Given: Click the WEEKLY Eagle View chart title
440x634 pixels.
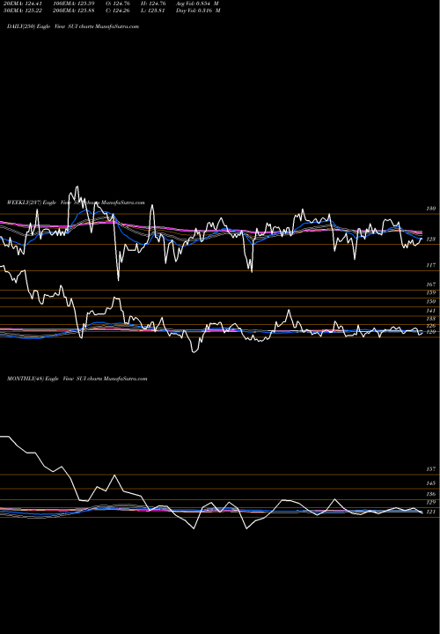Looking at the screenshot, I should [x=76, y=203].
